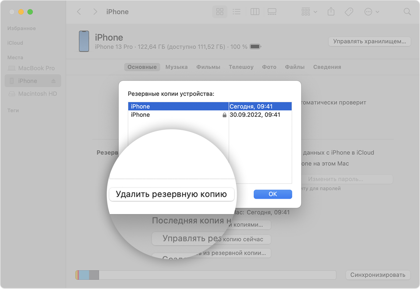Confirm dialog with OK button
This screenshot has height=289, width=420.
coord(272,194)
